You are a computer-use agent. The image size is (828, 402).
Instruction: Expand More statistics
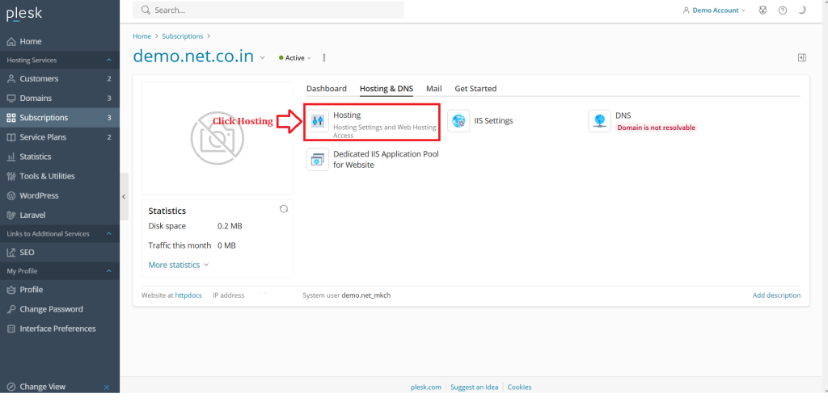(x=179, y=265)
